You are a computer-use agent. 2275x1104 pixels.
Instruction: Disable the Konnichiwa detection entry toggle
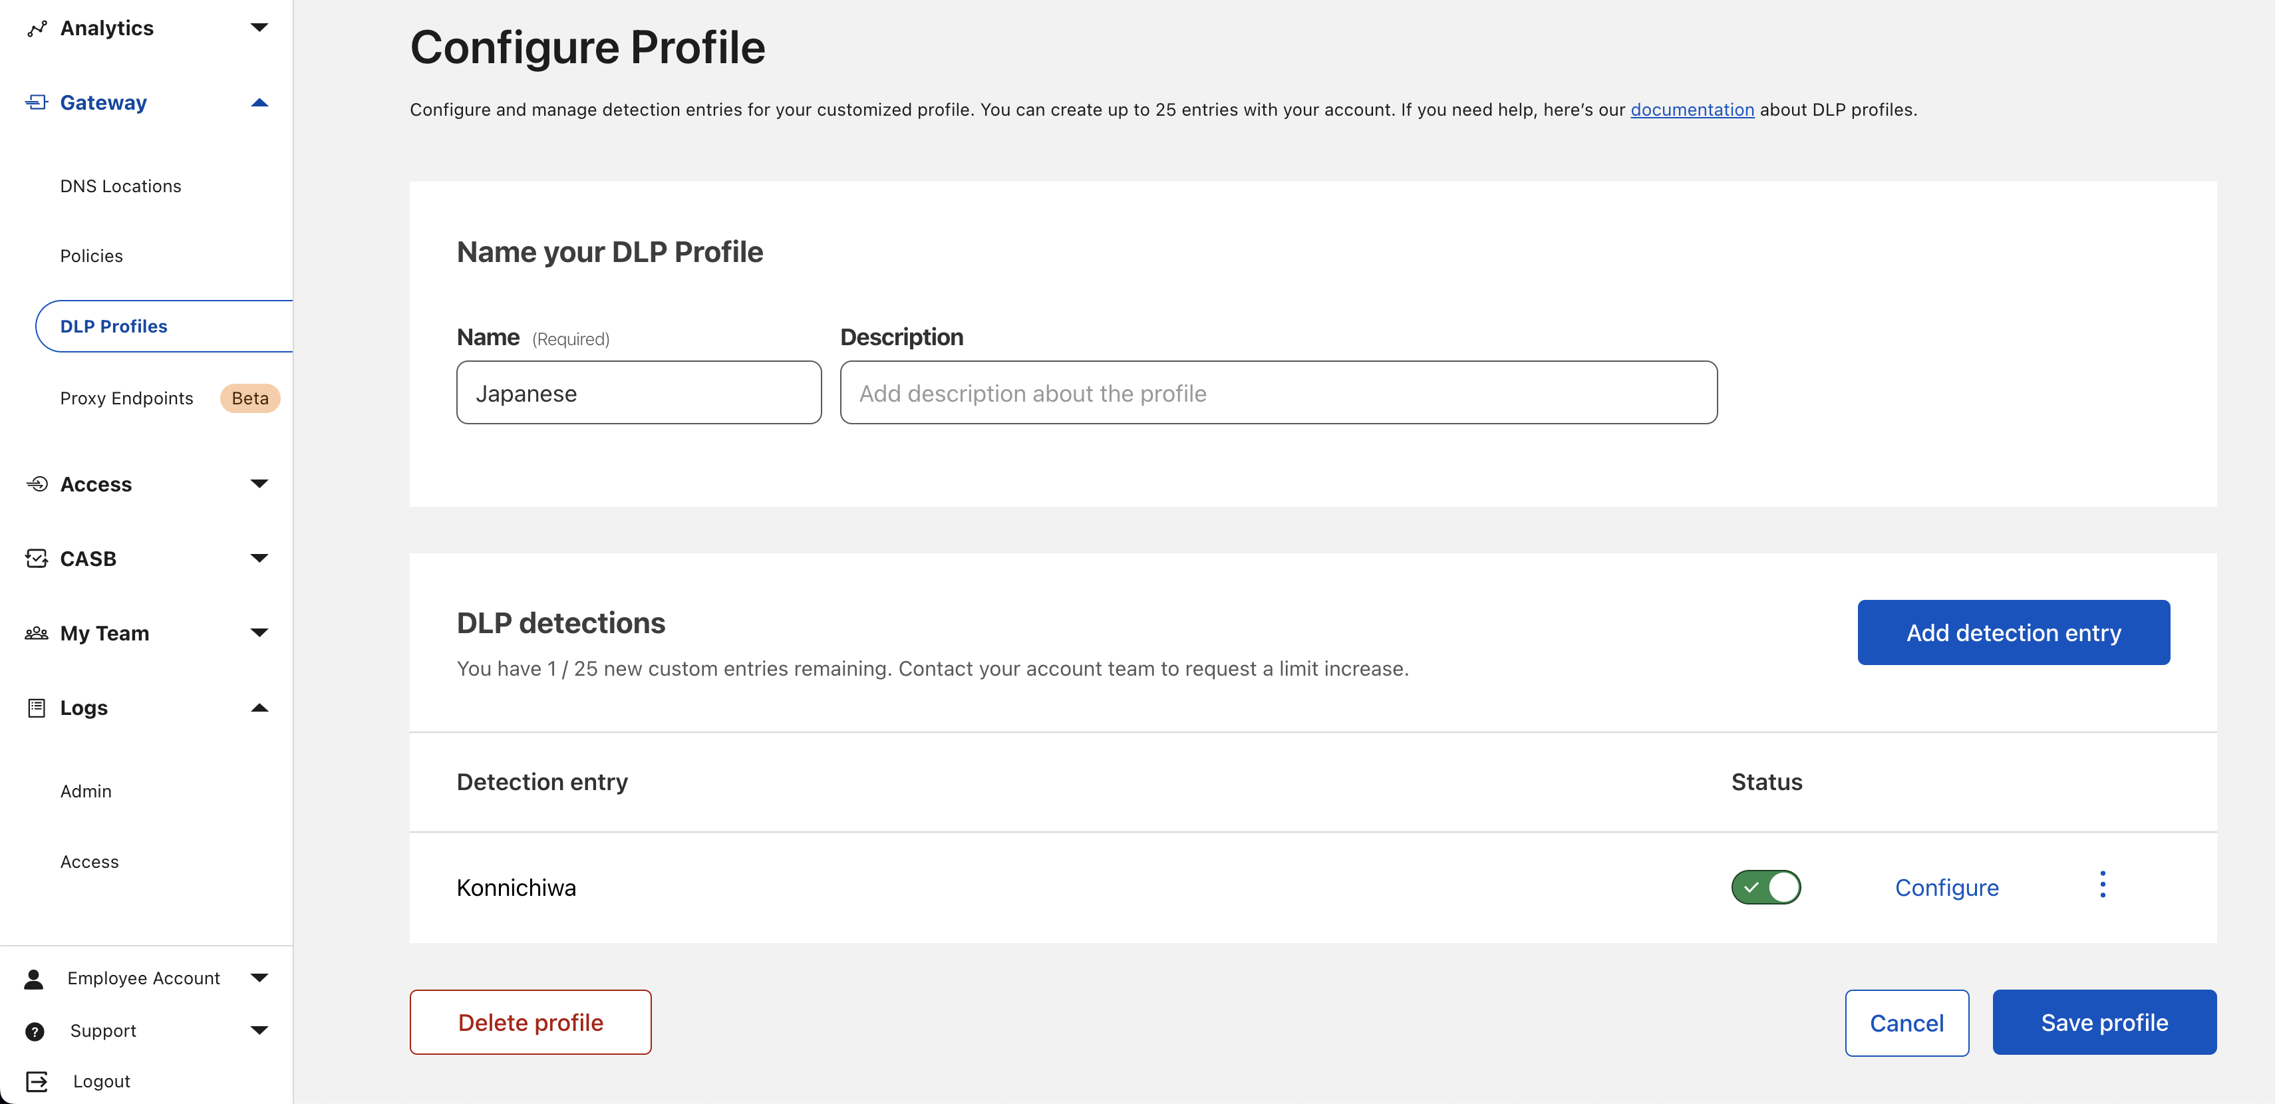pyautogui.click(x=1765, y=888)
